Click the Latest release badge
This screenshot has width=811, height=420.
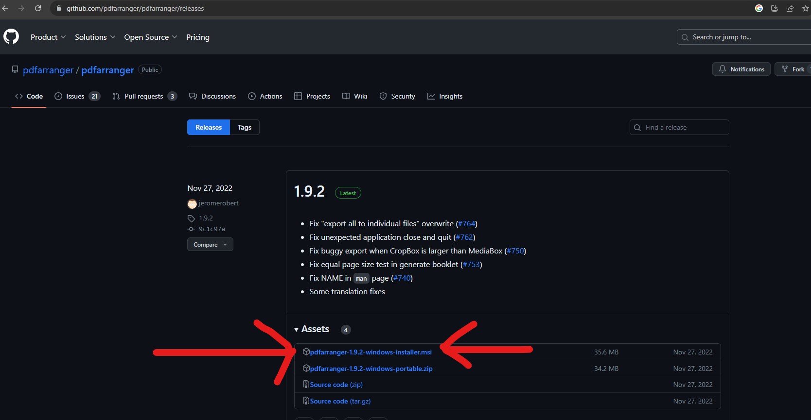[x=348, y=193]
